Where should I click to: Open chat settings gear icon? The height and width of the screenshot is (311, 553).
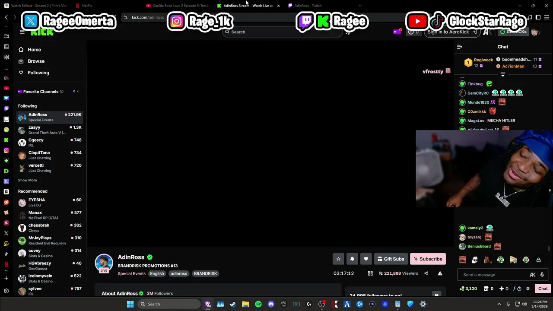coord(528,289)
